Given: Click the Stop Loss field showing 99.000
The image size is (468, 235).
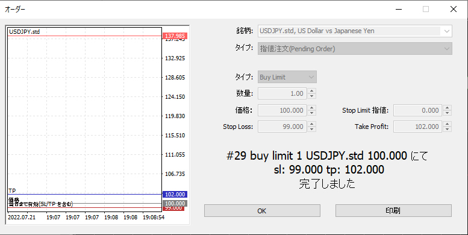Looking at the screenshot, I should (x=282, y=127).
